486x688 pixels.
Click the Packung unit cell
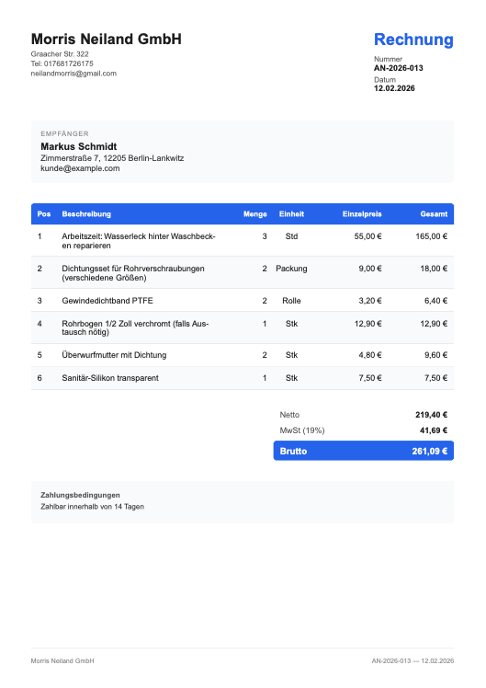point(291,269)
